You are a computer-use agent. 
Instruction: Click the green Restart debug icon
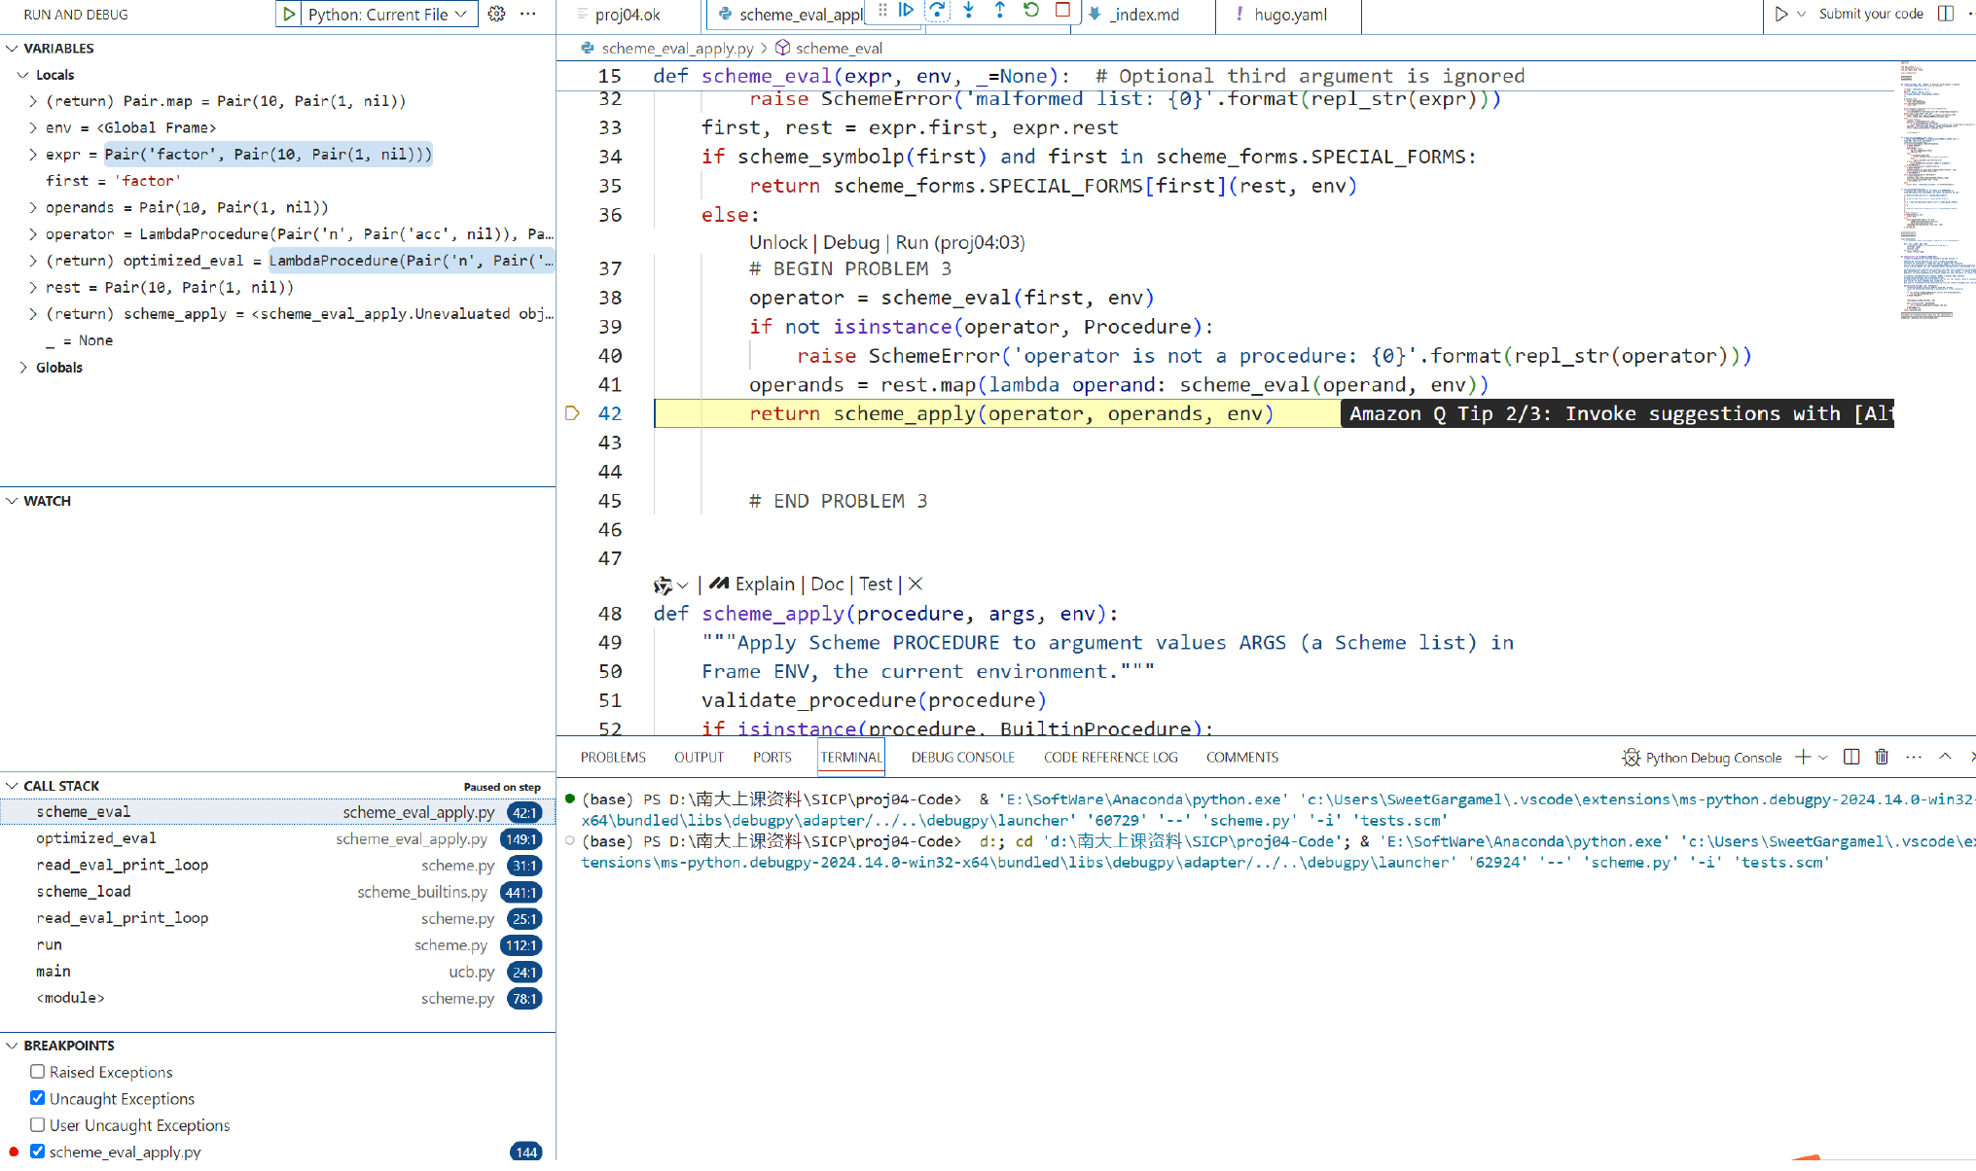[x=1031, y=11]
